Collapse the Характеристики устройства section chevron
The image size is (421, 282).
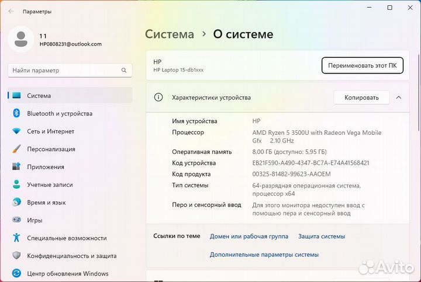tap(399, 98)
